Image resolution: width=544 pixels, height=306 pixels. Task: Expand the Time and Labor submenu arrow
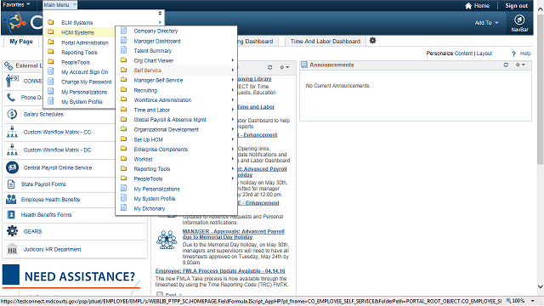233,110
